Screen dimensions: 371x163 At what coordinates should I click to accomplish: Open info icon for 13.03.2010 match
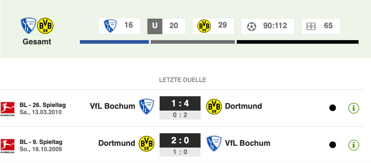(x=353, y=108)
